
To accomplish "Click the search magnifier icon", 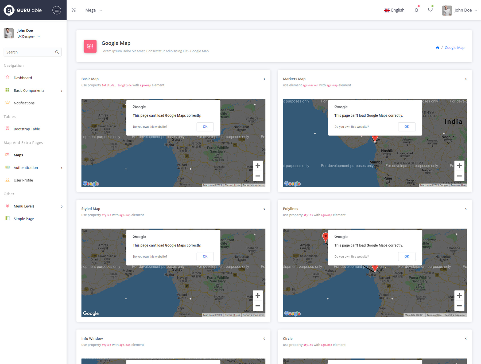I will click(57, 52).
